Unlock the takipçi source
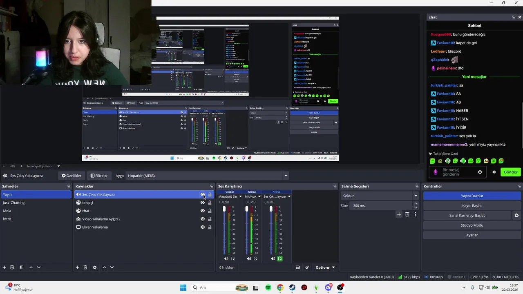This screenshot has width=523, height=294. (210, 203)
